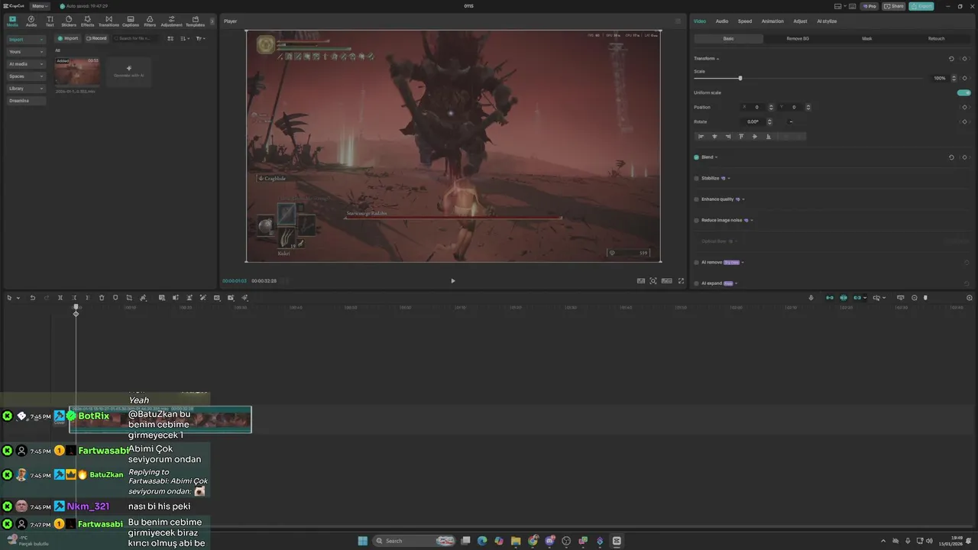Click the Export button
The image size is (978, 550).
click(x=921, y=6)
